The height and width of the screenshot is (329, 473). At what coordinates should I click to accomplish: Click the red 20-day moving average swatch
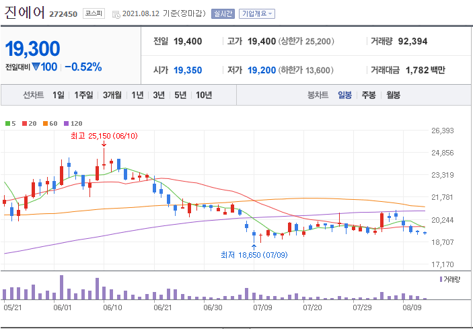(x=24, y=123)
